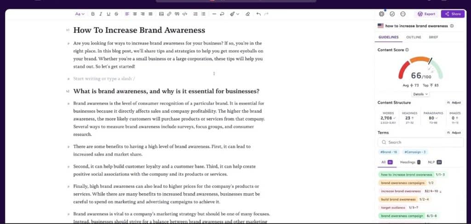Expand the Details dropdown

pos(420,94)
